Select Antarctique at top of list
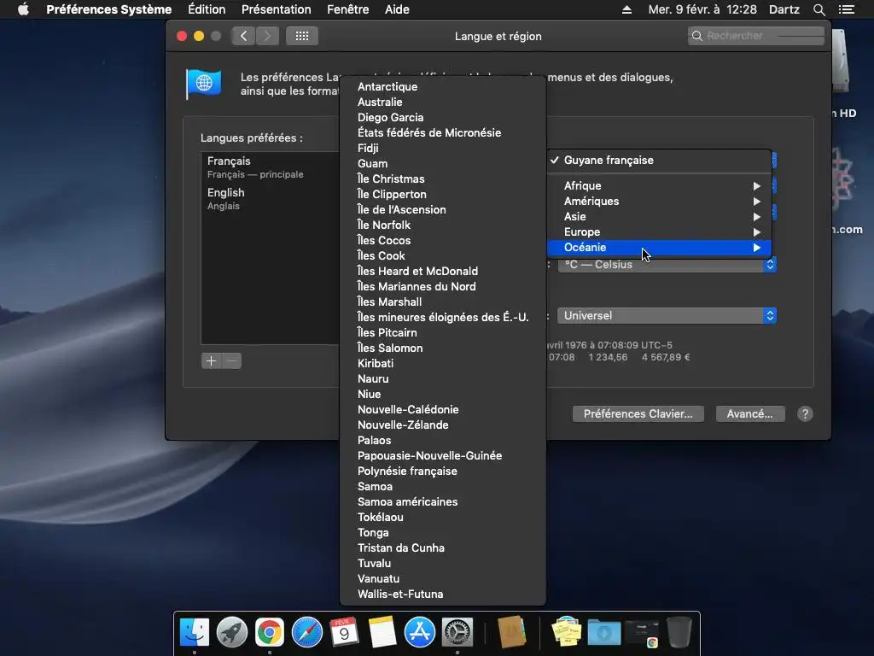The width and height of the screenshot is (874, 656). click(x=443, y=86)
